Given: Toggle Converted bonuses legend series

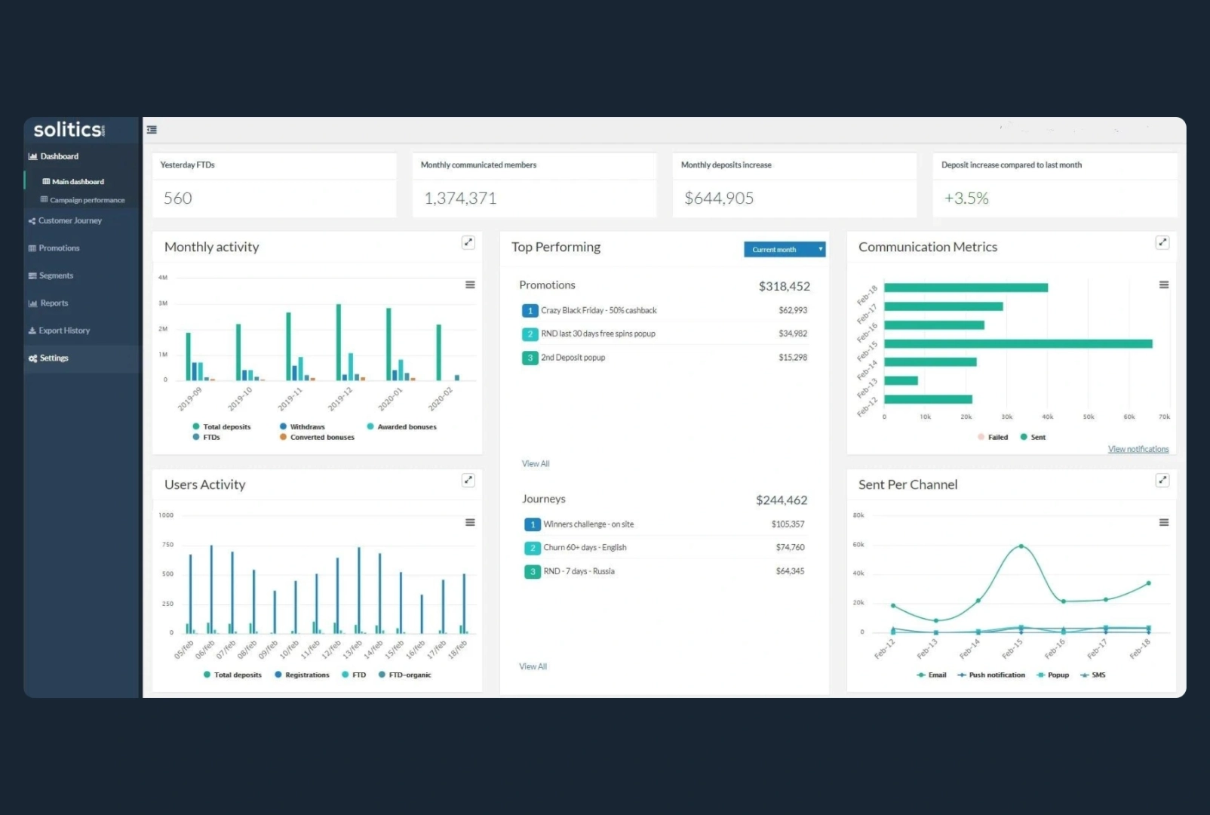Looking at the screenshot, I should (317, 438).
